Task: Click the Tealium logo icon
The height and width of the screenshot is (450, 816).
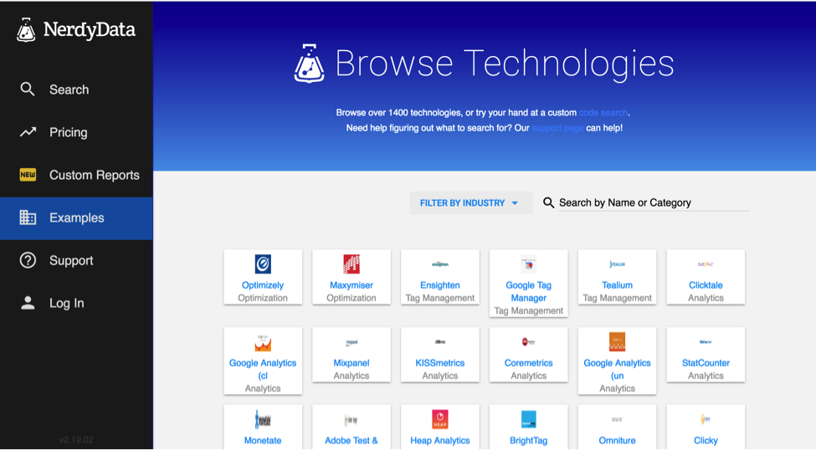Action: click(617, 264)
